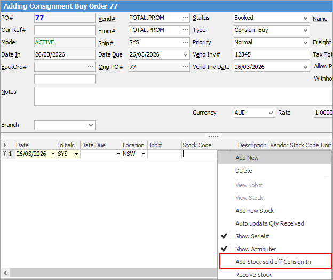Click the panel splitter dots handle
333x280 pixels.
pyautogui.click(x=213, y=137)
